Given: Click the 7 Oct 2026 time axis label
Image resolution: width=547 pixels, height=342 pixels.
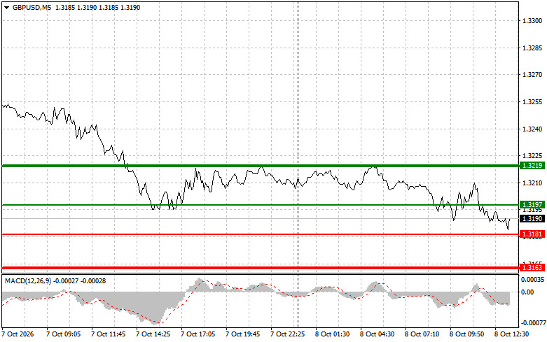Looking at the screenshot, I should [18, 334].
